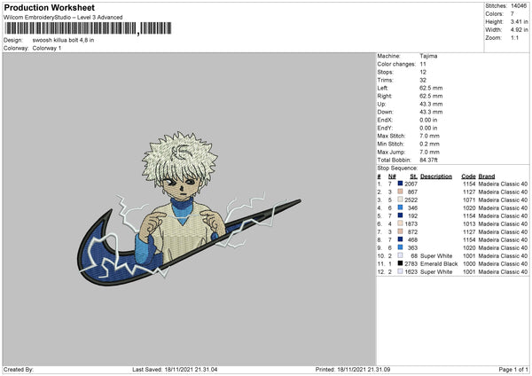Click the Created By label in the footer

tap(19, 369)
